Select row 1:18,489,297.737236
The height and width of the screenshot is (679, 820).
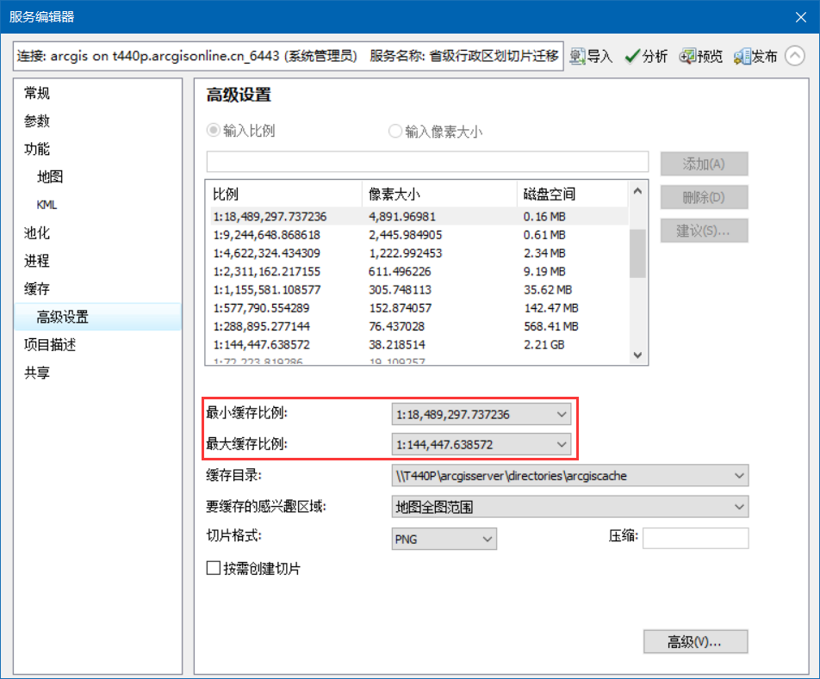pyautogui.click(x=419, y=216)
